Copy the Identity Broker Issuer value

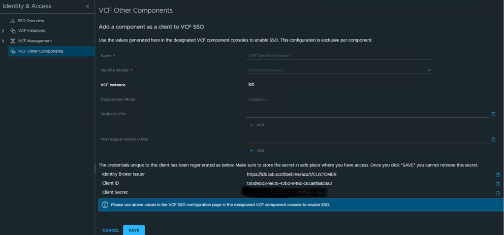click(498, 174)
